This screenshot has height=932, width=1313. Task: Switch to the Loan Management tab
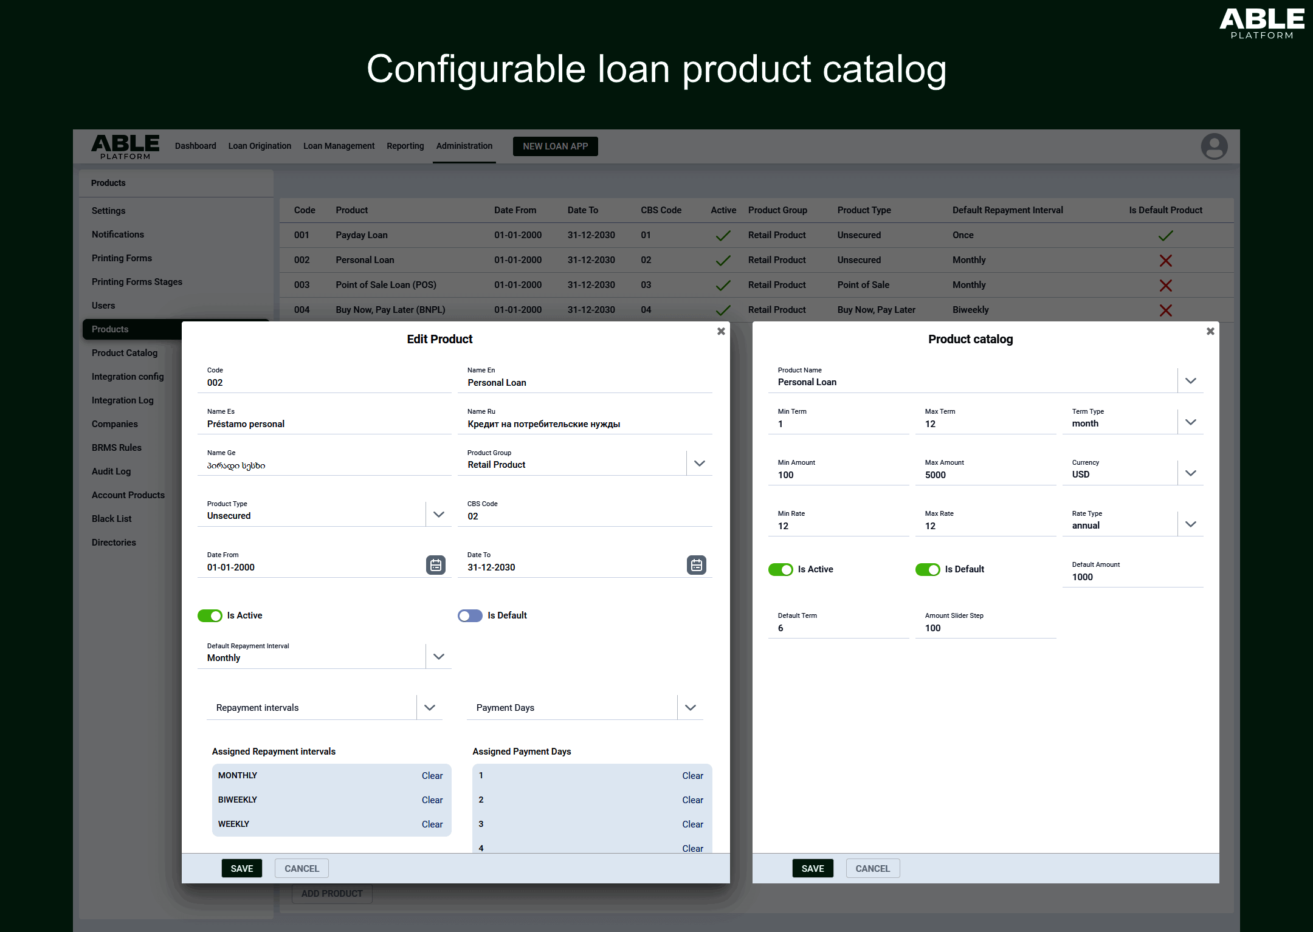point(339,146)
